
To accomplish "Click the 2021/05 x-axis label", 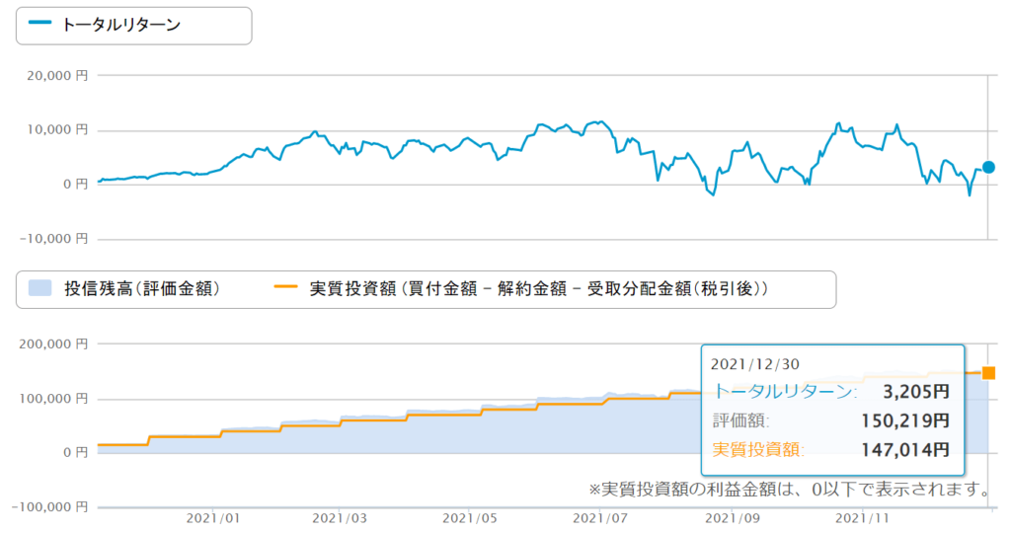I will (470, 518).
